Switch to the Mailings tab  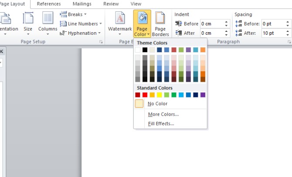click(82, 4)
